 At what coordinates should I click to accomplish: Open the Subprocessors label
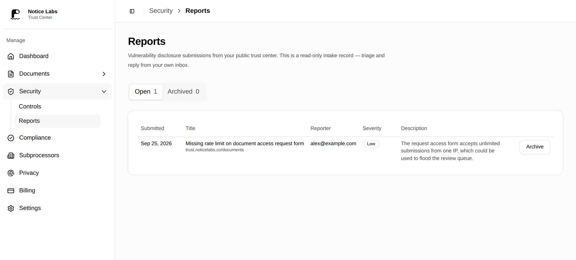(39, 155)
